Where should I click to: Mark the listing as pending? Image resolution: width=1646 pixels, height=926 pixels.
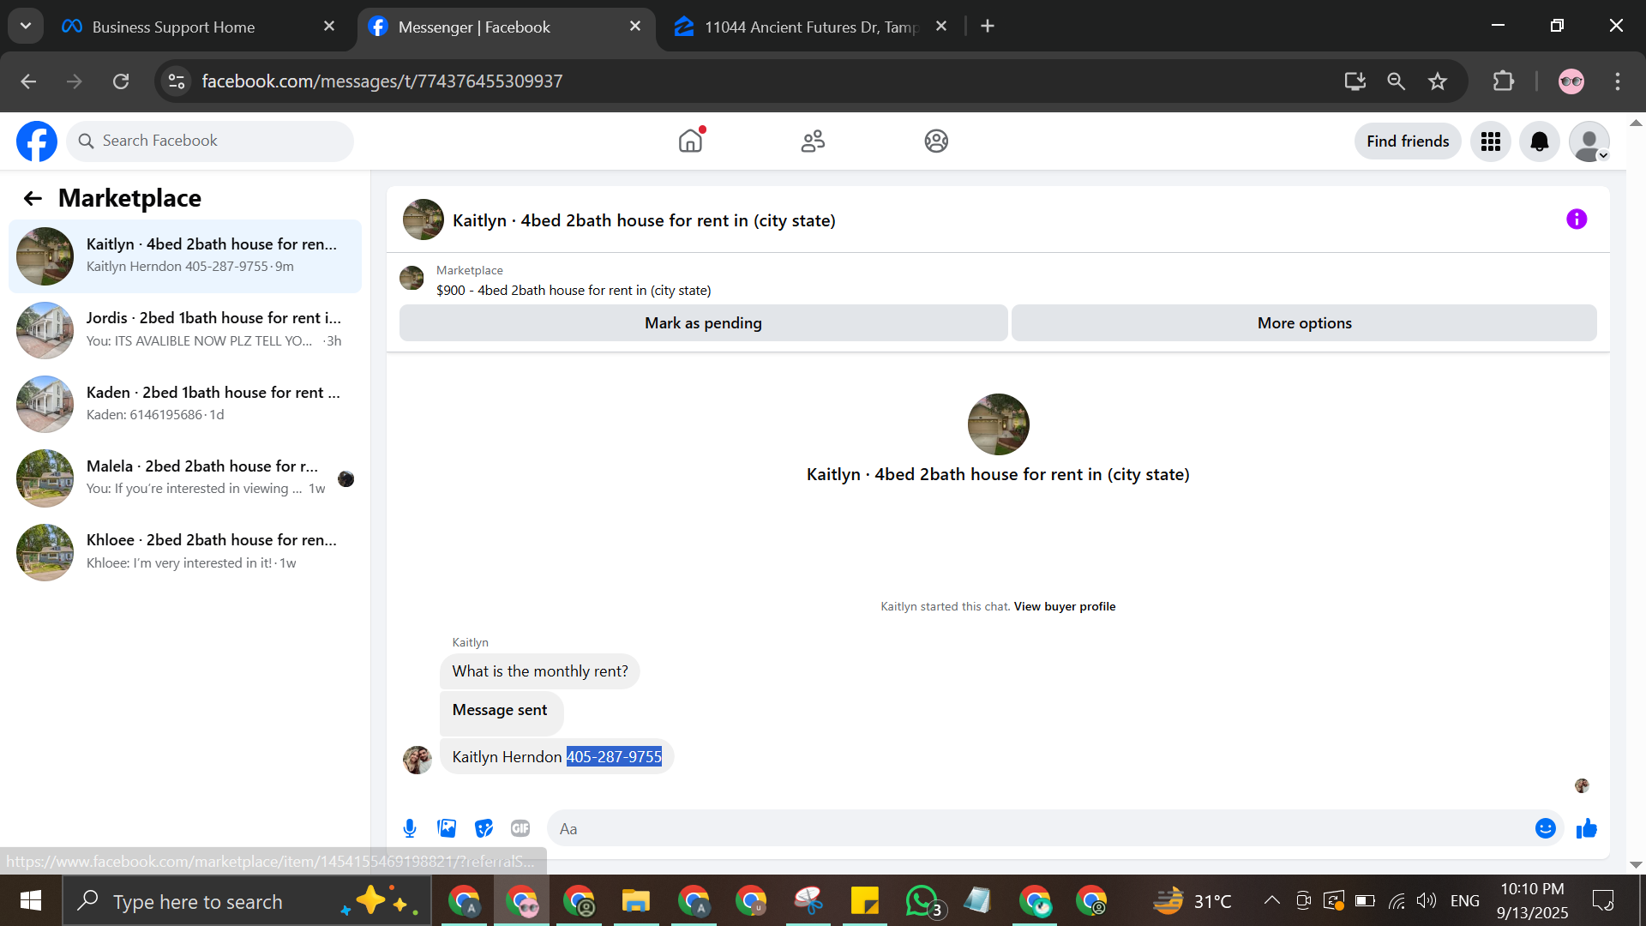coord(703,323)
